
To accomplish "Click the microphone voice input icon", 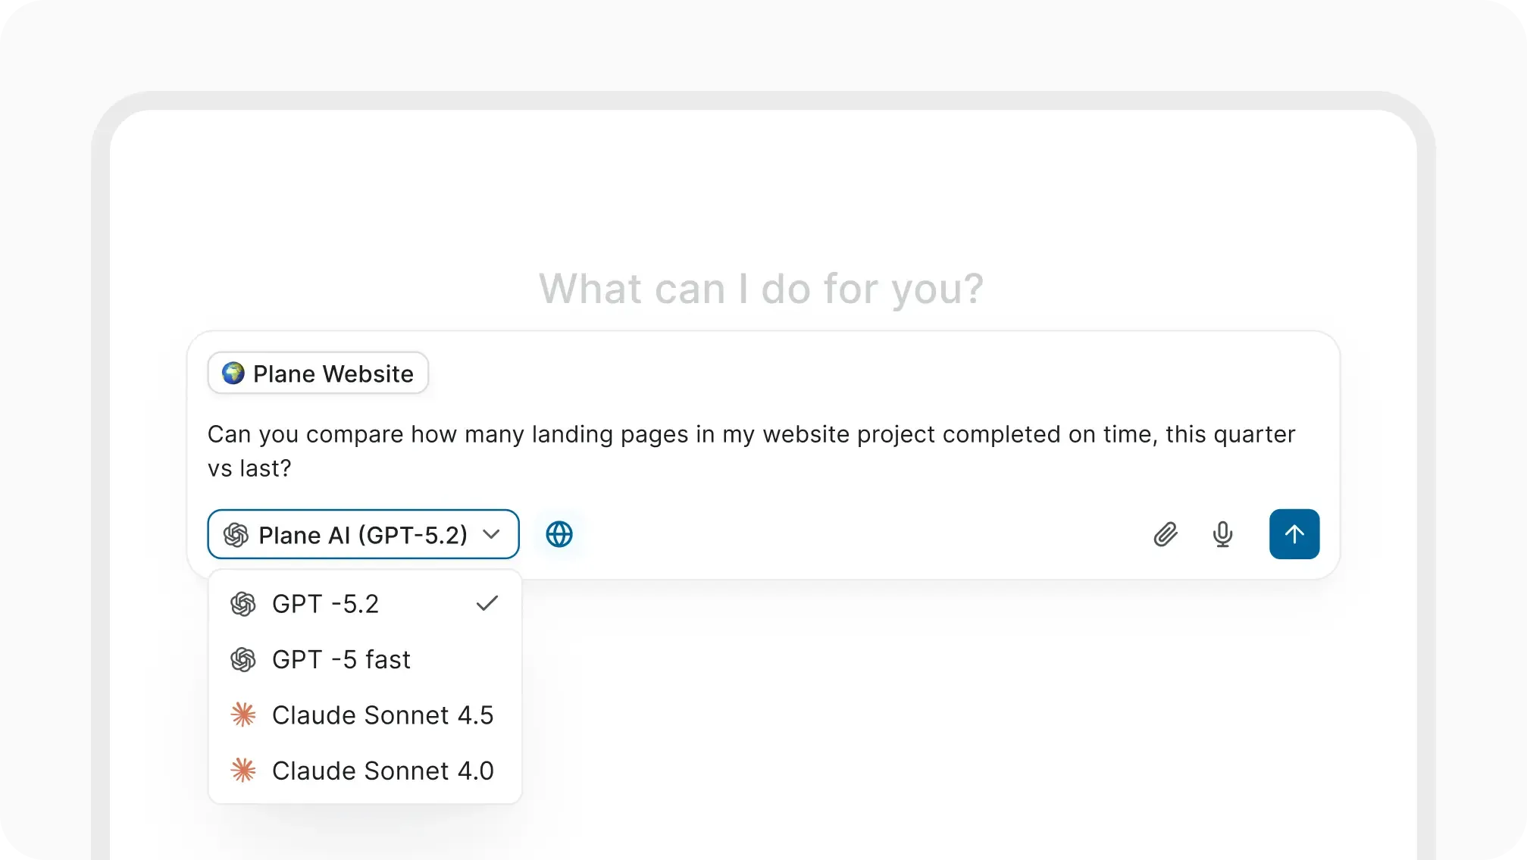I will click(1222, 535).
